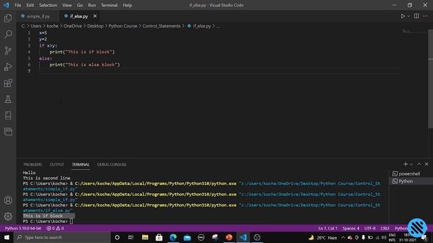This screenshot has width=433, height=243.
Task: Open Mail app from taskbar
Action: (x=187, y=237)
